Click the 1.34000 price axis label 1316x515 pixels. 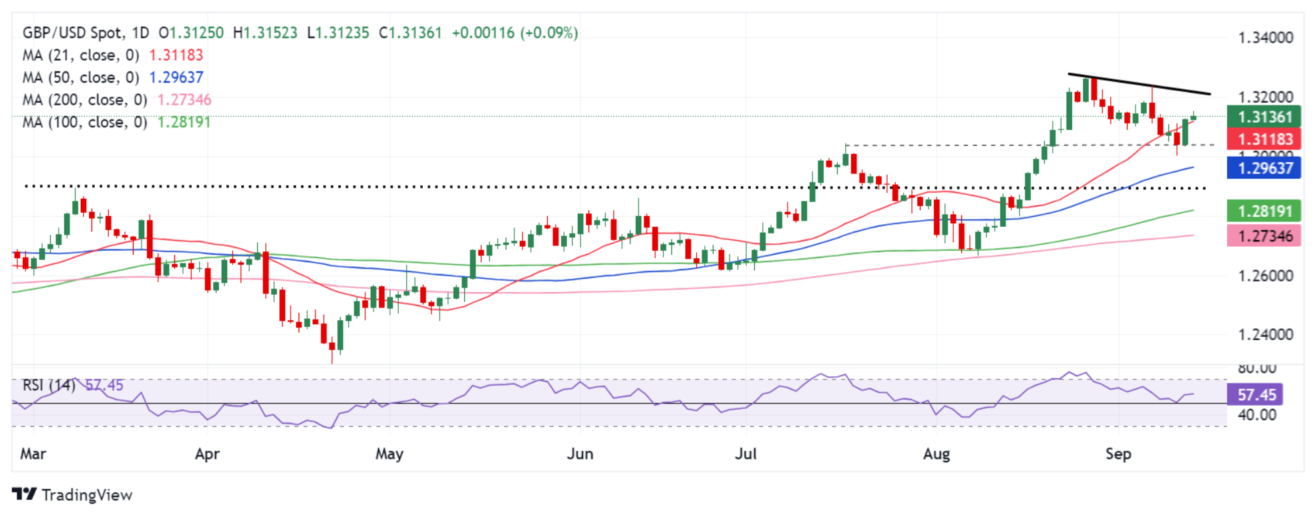(x=1265, y=37)
